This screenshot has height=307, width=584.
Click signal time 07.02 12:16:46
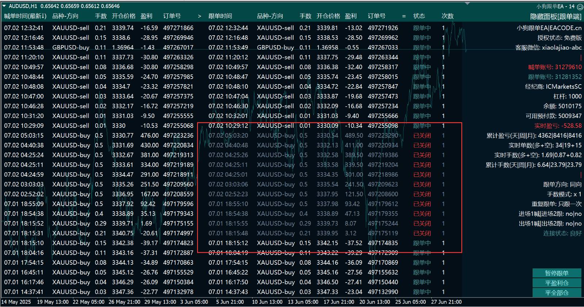24,38
